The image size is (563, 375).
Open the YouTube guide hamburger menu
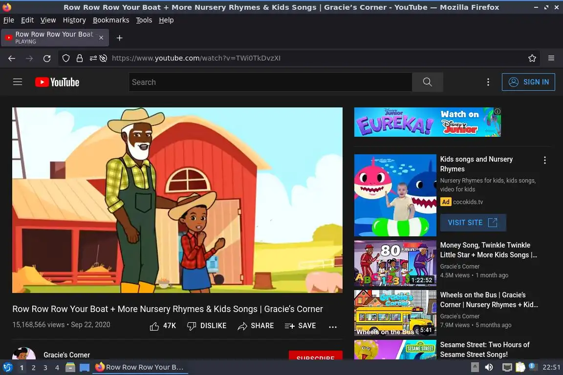(18, 82)
